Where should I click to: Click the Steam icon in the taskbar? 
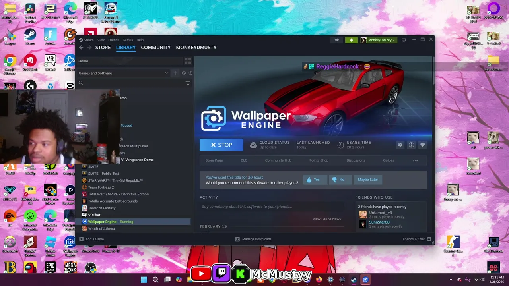(x=354, y=280)
